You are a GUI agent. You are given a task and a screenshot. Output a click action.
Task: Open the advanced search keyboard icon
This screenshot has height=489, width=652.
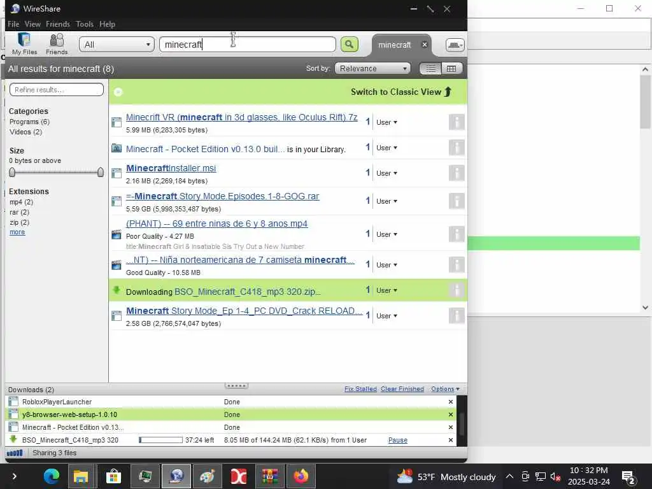tap(455, 45)
